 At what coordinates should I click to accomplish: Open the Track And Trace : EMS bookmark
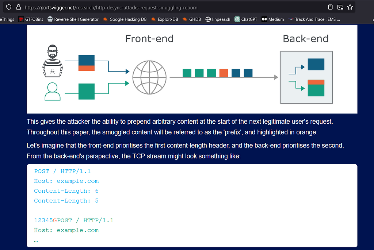coord(314,19)
